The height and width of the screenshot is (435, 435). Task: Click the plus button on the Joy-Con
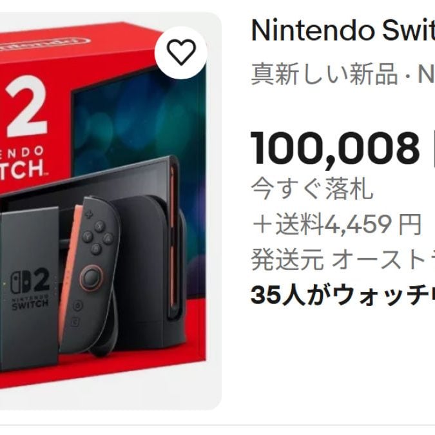pyautogui.click(x=89, y=215)
